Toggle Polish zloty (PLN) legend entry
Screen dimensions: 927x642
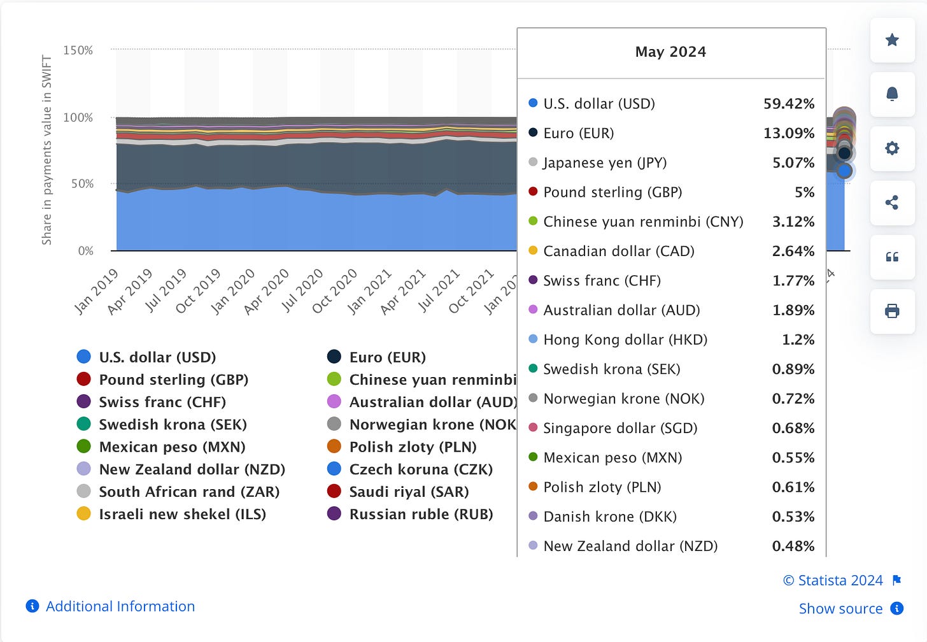point(402,446)
